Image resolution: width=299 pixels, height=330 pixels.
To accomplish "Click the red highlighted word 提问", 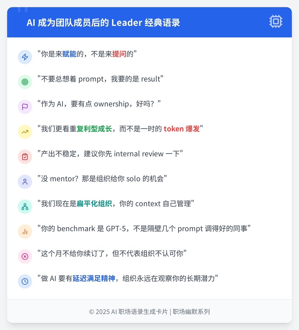I will [x=119, y=54].
